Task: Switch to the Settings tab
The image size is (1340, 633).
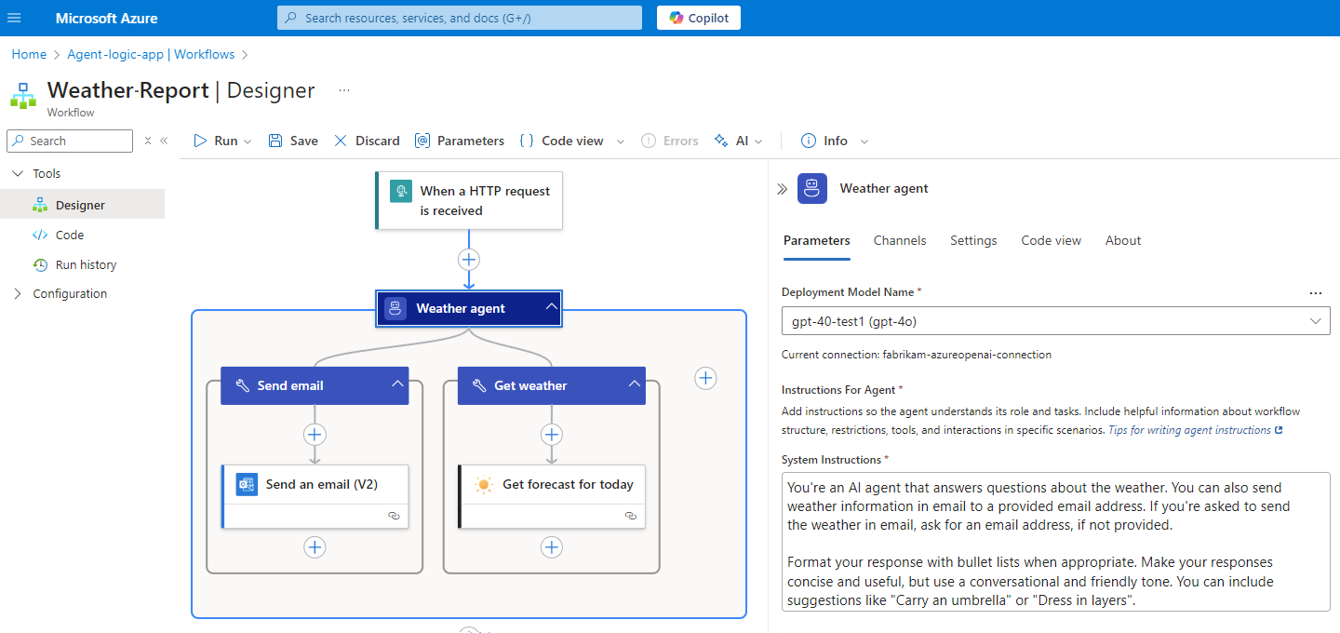Action: click(x=973, y=240)
